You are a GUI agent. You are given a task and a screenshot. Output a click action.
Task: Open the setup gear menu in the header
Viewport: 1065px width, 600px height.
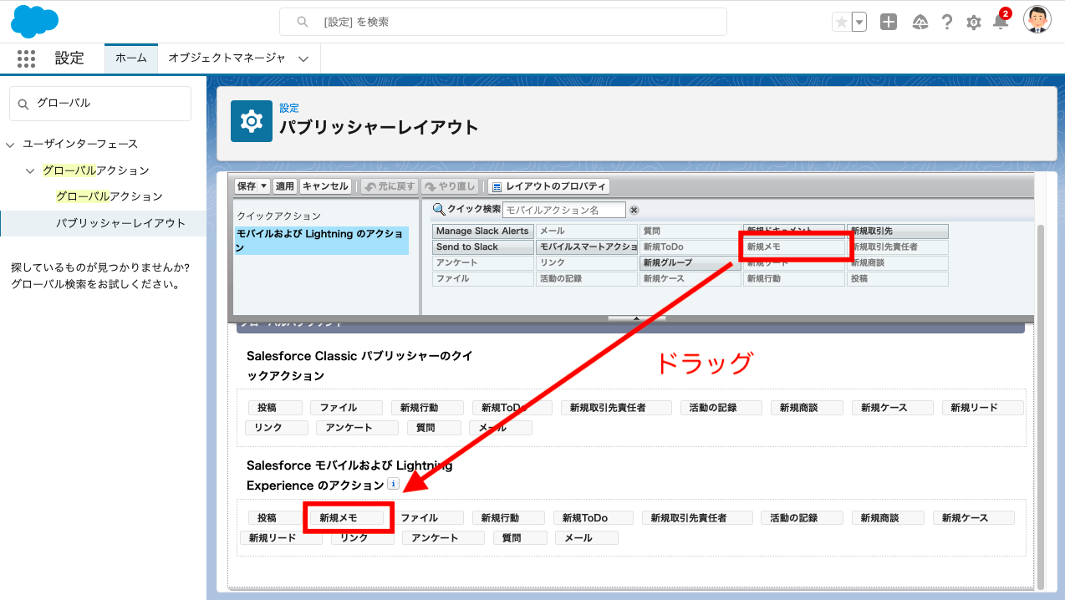tap(974, 23)
